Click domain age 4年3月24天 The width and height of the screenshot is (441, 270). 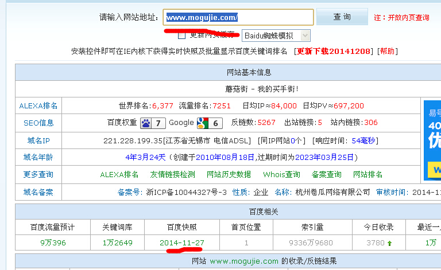pyautogui.click(x=145, y=157)
